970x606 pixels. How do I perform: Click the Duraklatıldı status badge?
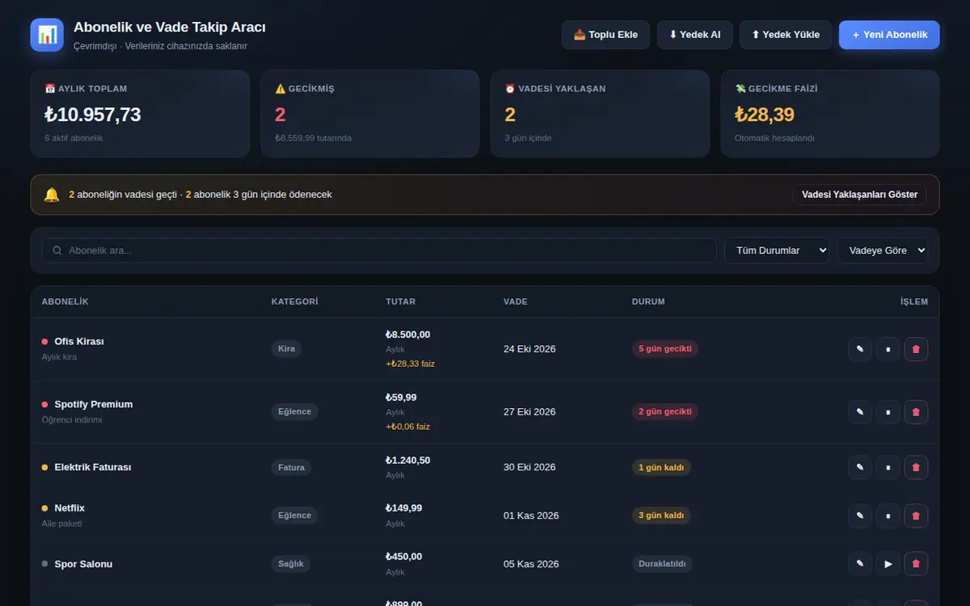coord(662,564)
